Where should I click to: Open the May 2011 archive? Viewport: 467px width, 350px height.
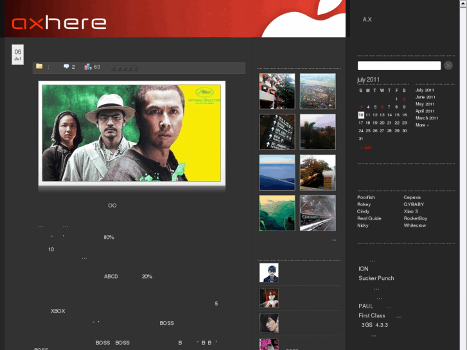[x=425, y=104]
